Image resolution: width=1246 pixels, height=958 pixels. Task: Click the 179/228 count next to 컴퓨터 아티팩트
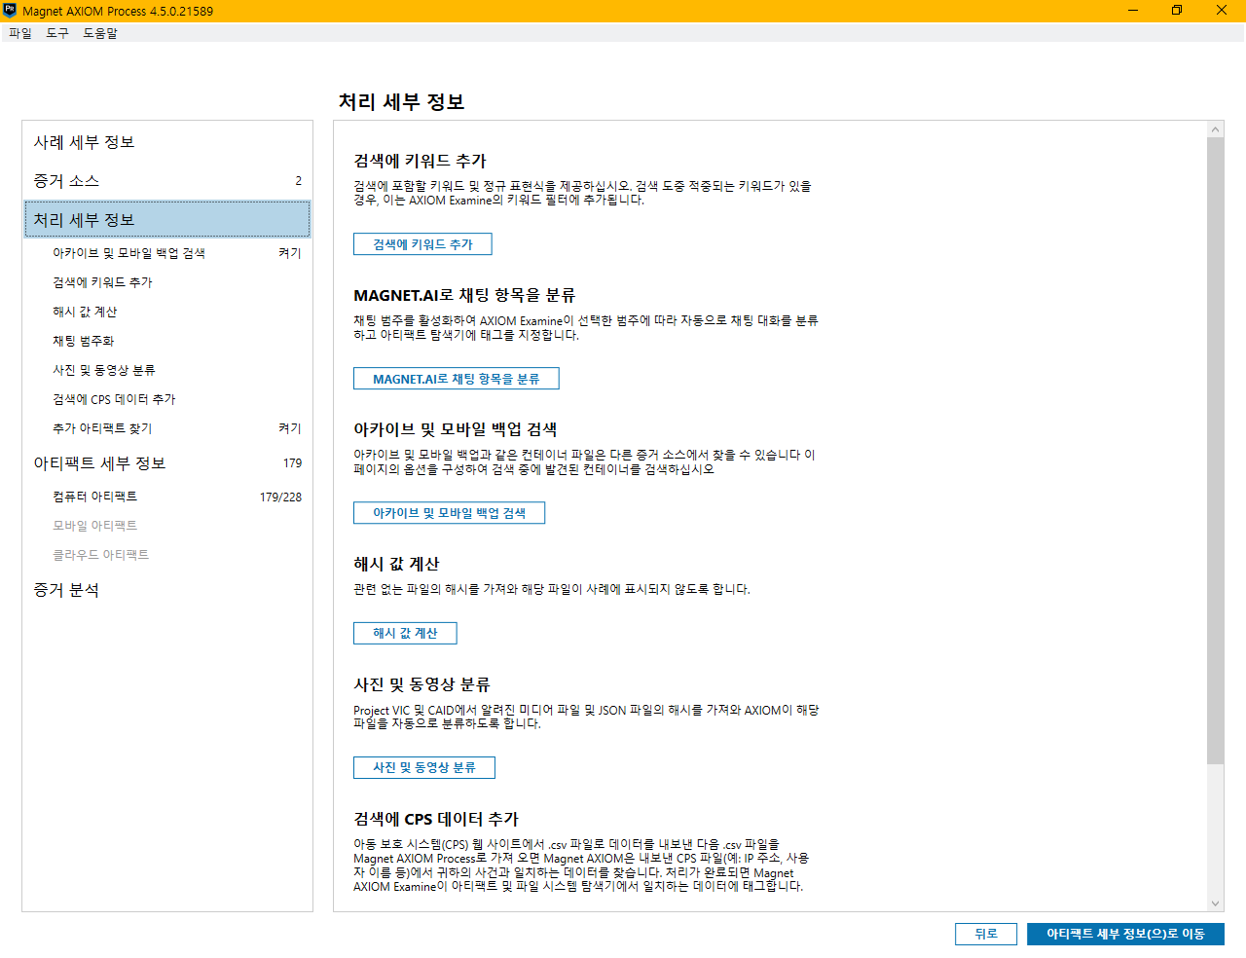[x=280, y=497]
